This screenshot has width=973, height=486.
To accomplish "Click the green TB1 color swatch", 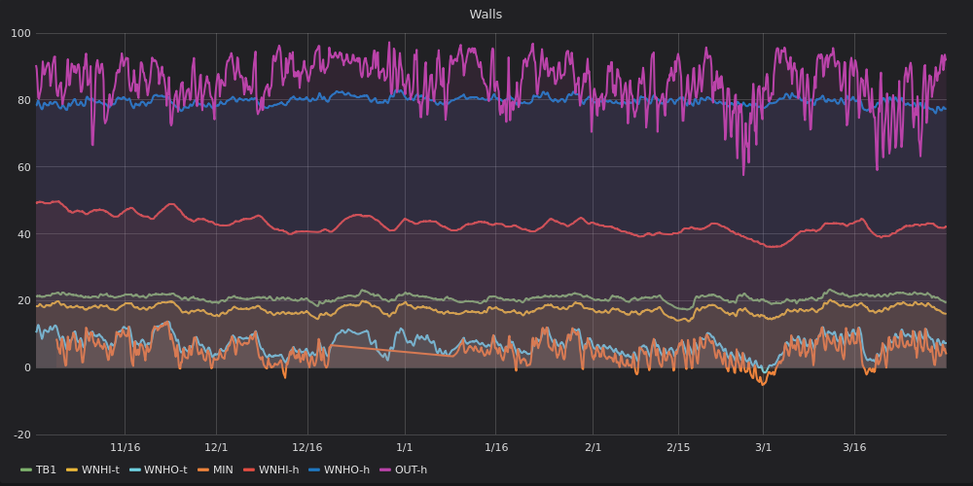I will click(26, 470).
